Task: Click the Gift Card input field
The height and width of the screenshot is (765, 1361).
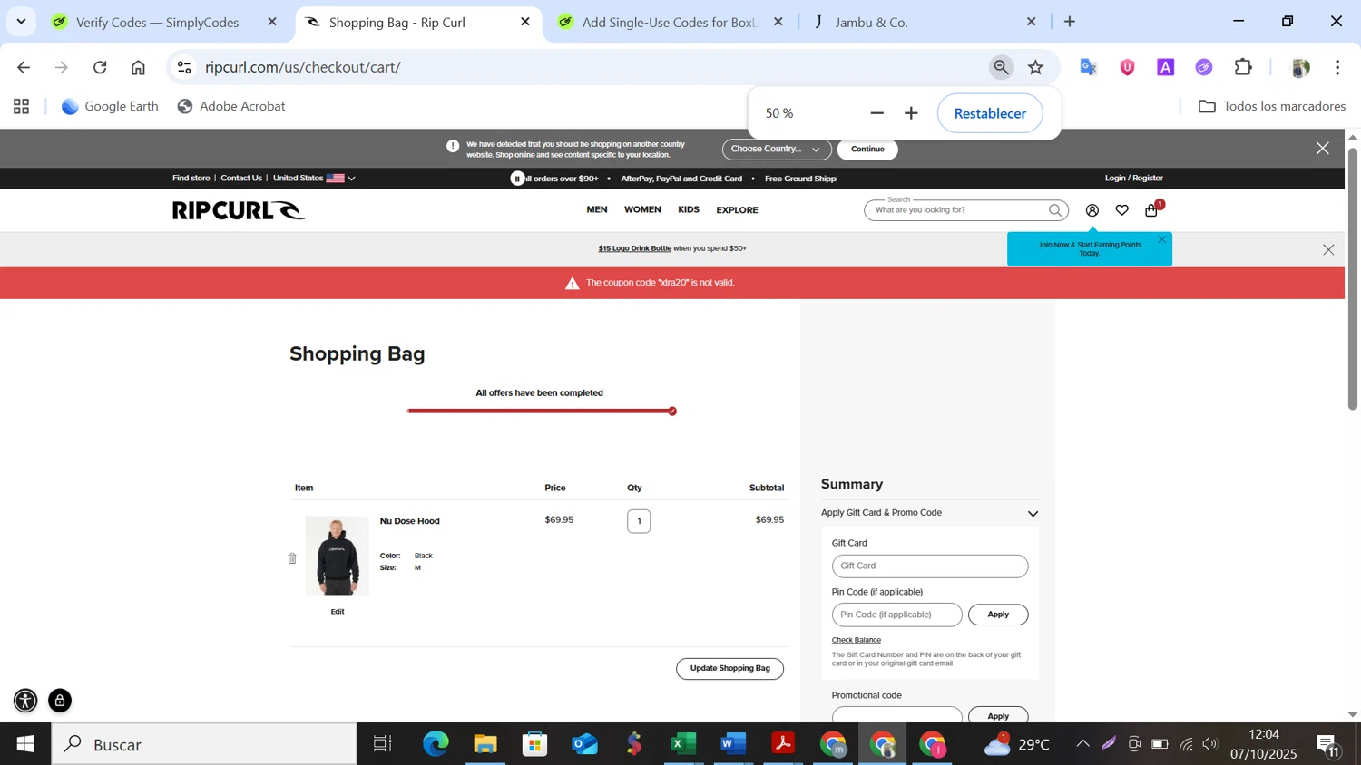Action: point(930,566)
